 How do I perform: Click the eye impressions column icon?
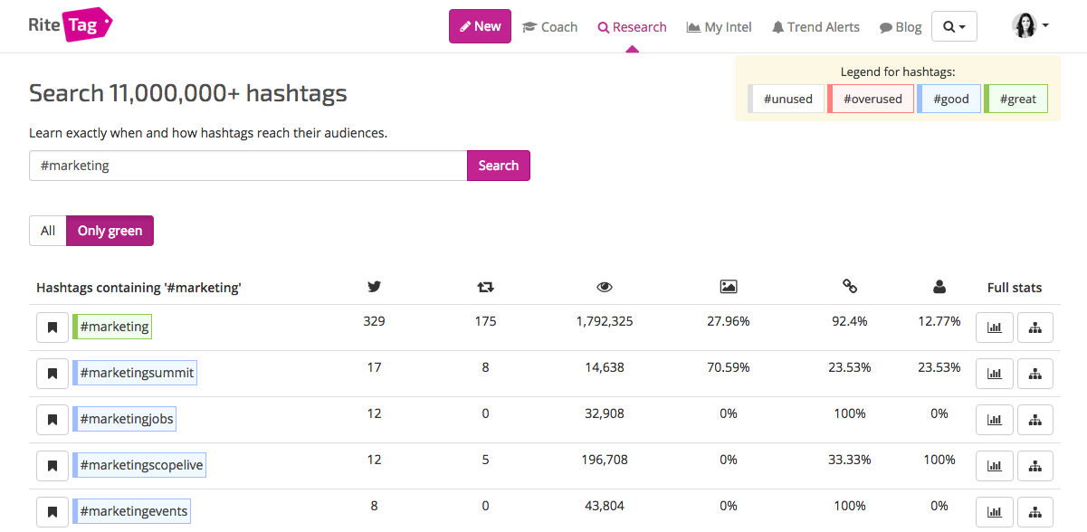pos(604,287)
